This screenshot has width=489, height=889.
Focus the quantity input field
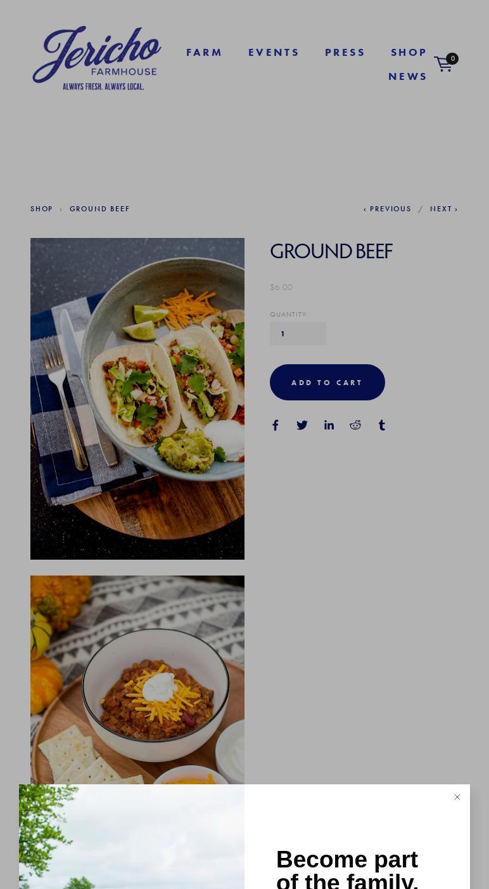coord(298,333)
